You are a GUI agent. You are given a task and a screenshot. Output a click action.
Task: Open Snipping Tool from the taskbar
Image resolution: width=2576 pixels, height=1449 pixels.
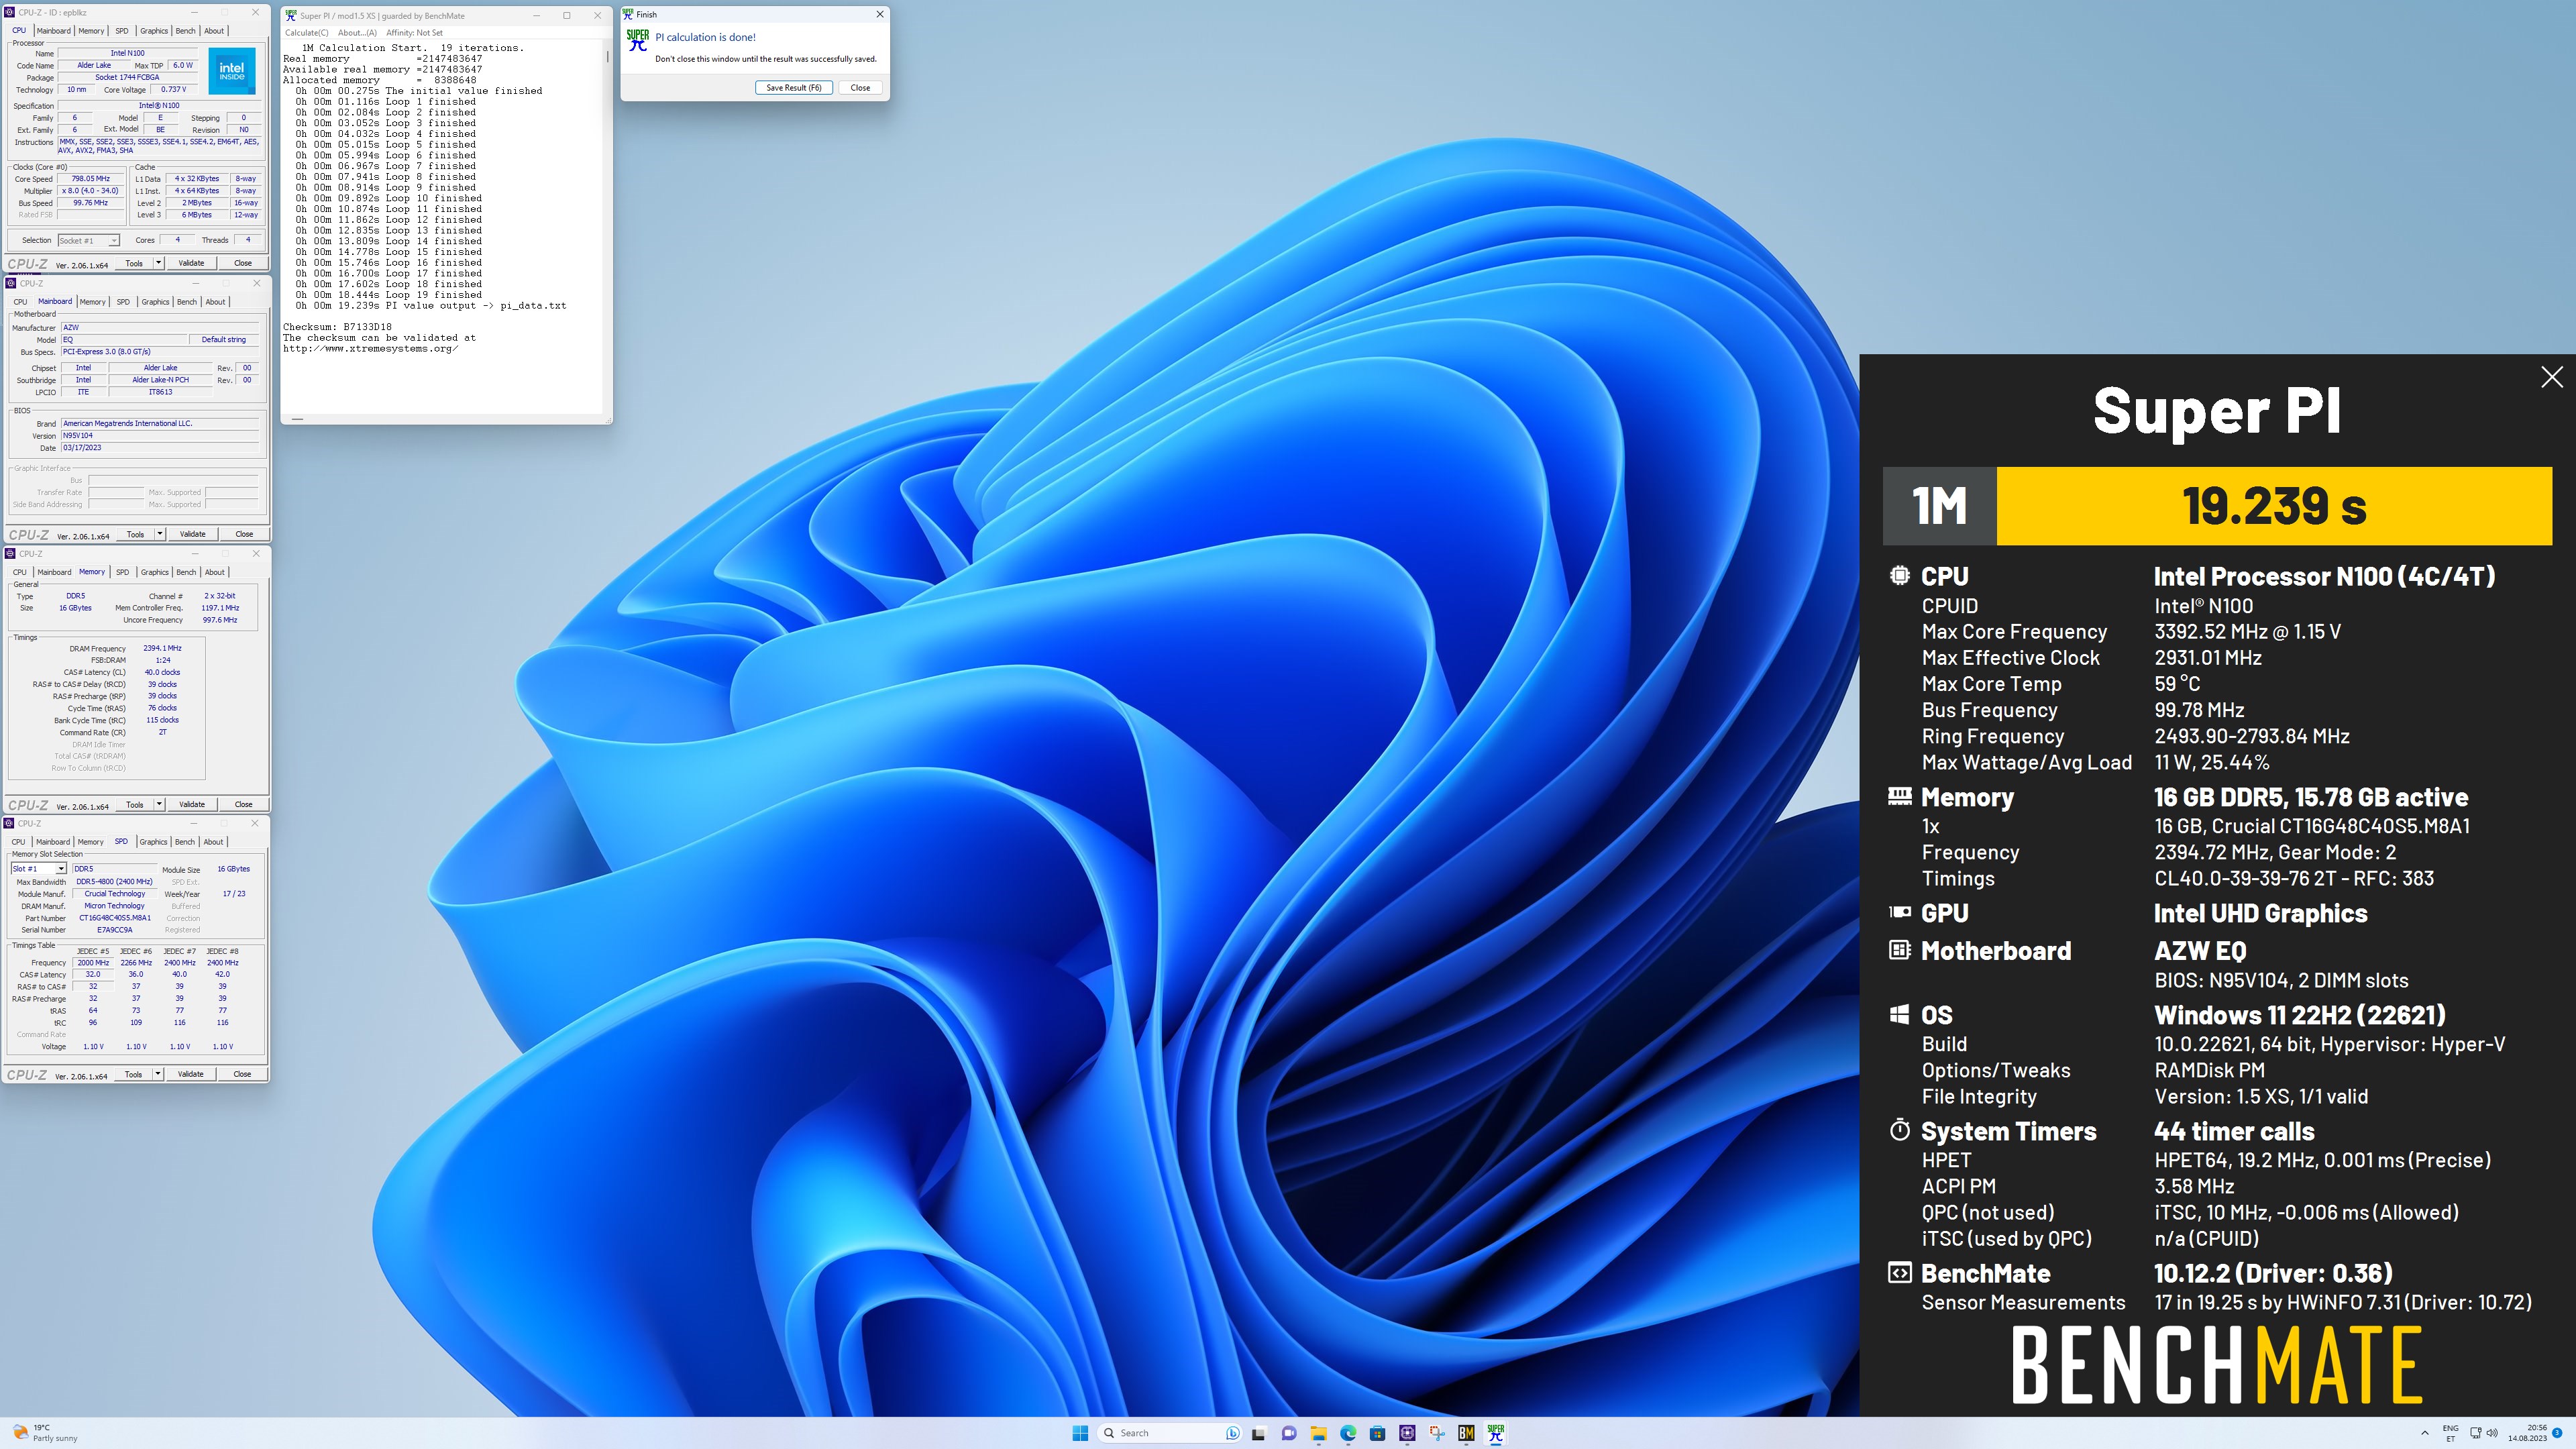(1437, 1433)
